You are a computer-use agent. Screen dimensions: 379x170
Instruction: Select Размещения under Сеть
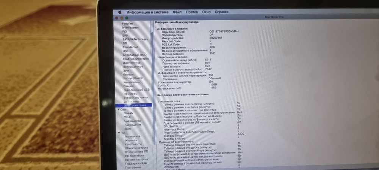point(133,125)
